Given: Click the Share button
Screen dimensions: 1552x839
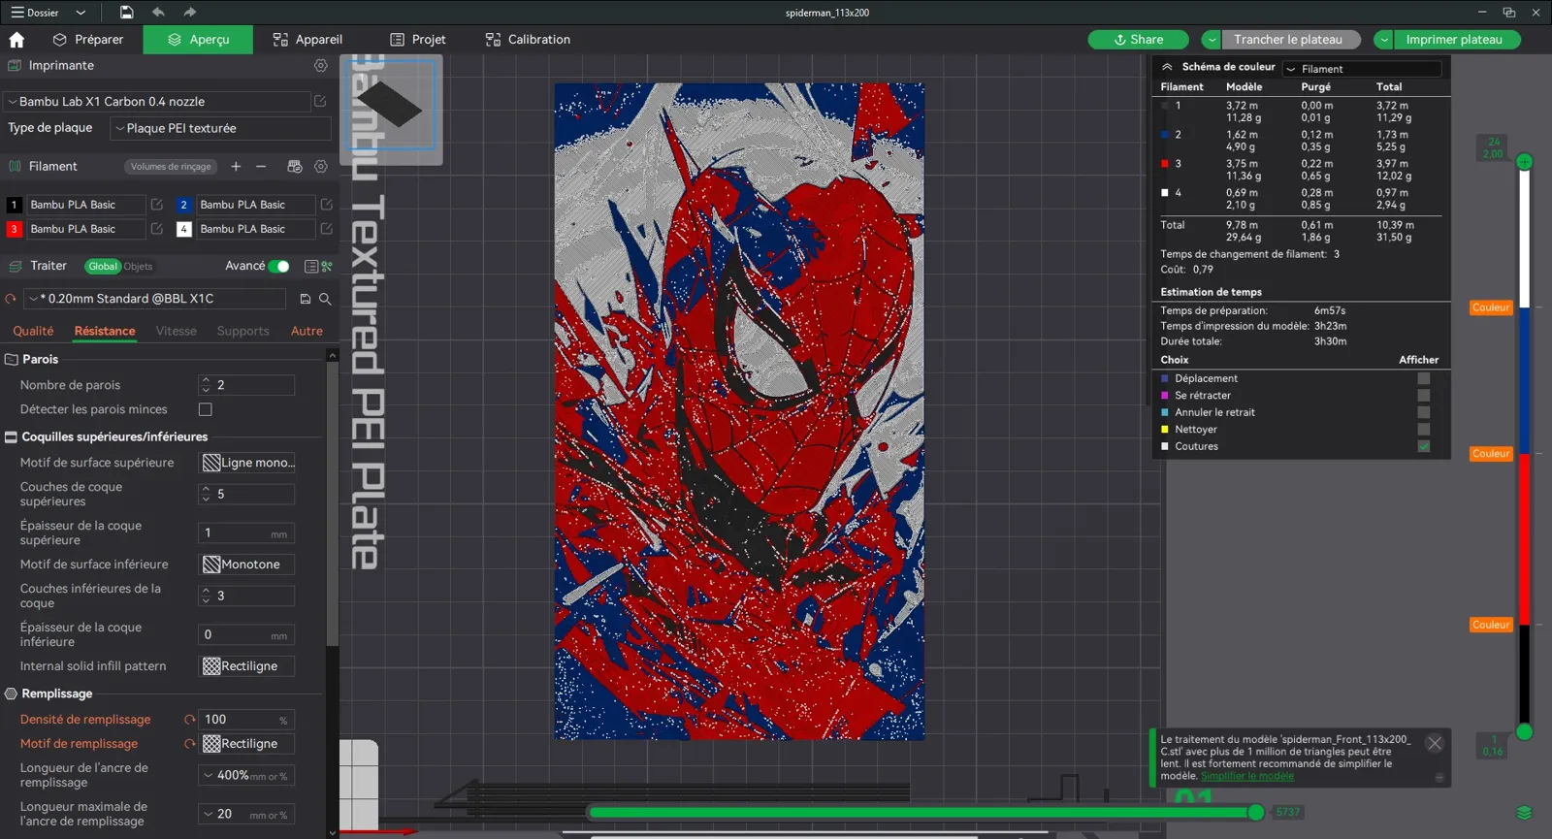Looking at the screenshot, I should tap(1138, 40).
